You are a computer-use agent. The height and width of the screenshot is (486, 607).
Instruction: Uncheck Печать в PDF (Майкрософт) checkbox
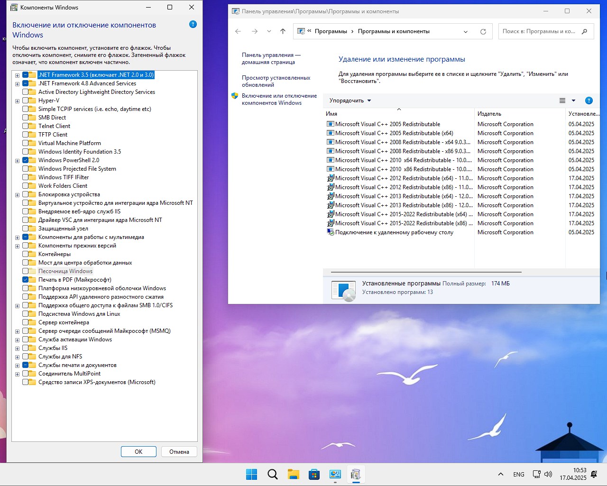click(x=25, y=280)
